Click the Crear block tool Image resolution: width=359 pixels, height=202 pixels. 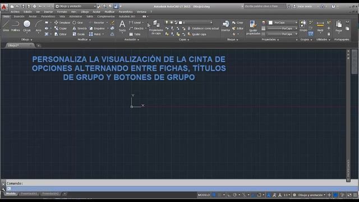pyautogui.click(x=238, y=22)
